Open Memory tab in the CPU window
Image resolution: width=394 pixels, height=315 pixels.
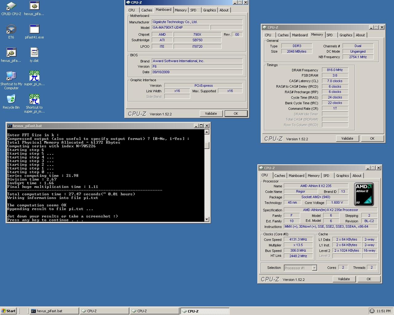pos(314,176)
